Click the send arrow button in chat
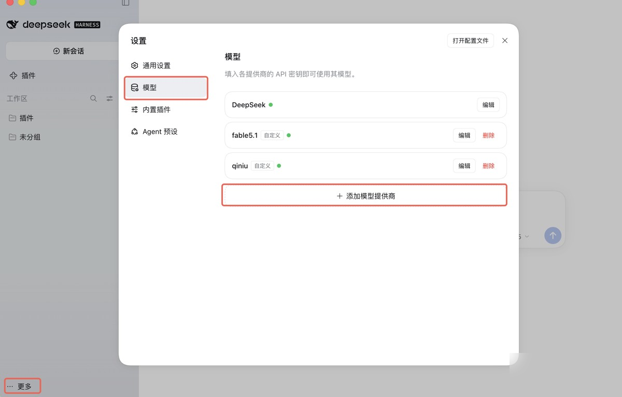The width and height of the screenshot is (622, 397). [553, 236]
